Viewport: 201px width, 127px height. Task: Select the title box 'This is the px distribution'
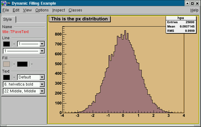(x=79, y=19)
